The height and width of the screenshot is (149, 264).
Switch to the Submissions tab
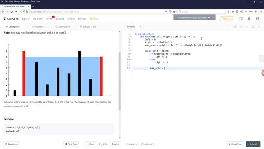(63, 26)
